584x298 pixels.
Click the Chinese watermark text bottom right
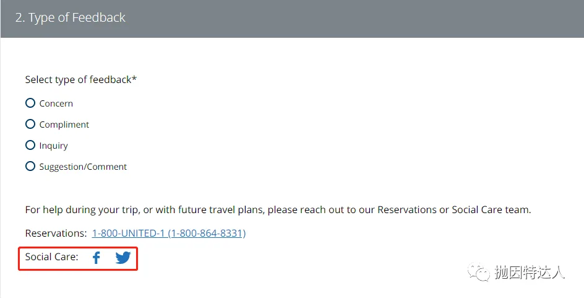click(x=530, y=273)
